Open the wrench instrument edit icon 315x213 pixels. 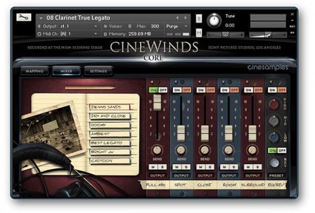[x=24, y=17]
